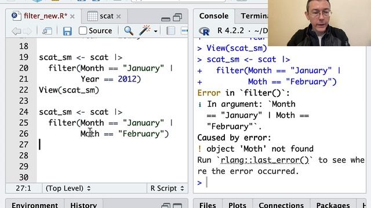Open the Packages tab
371x208 pixels.
click(x=333, y=205)
